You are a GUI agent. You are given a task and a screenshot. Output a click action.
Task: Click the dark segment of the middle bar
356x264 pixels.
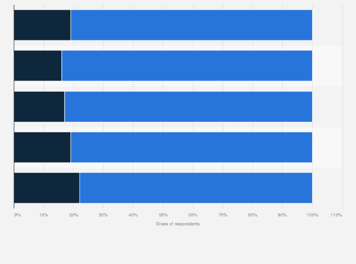(39, 107)
